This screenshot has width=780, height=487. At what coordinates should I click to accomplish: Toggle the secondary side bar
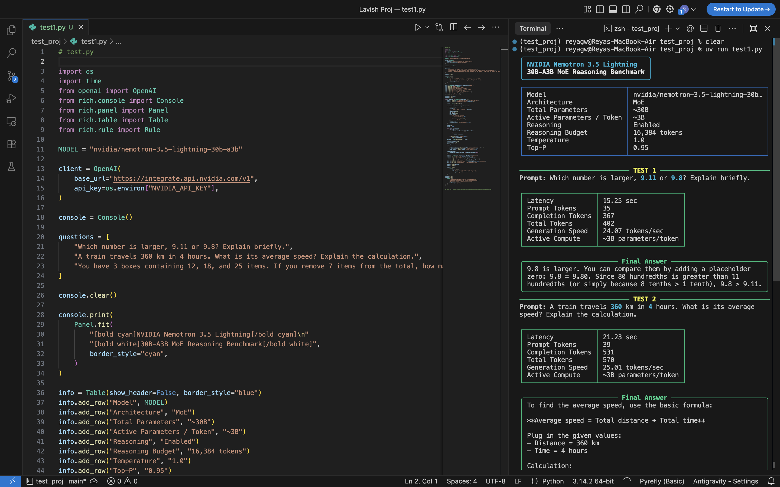tap(626, 9)
